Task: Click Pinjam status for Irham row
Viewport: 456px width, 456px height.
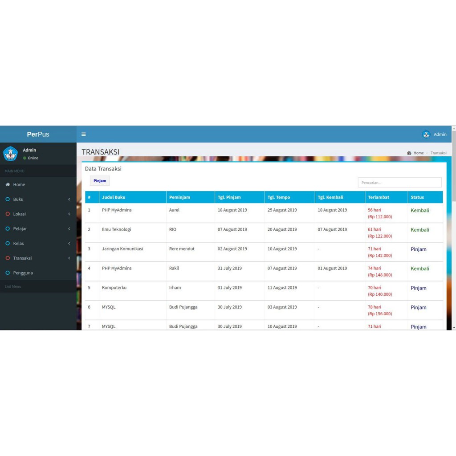Action: pos(419,288)
